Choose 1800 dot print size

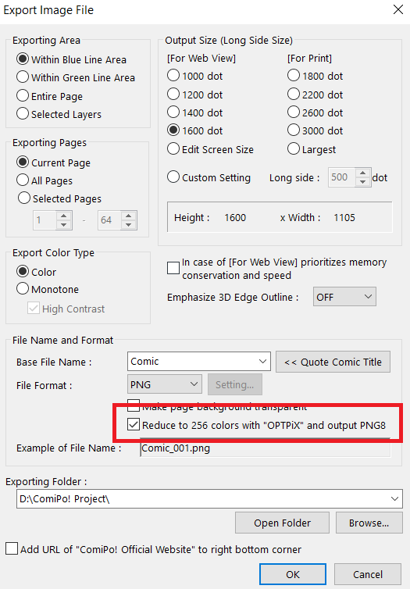pos(294,75)
